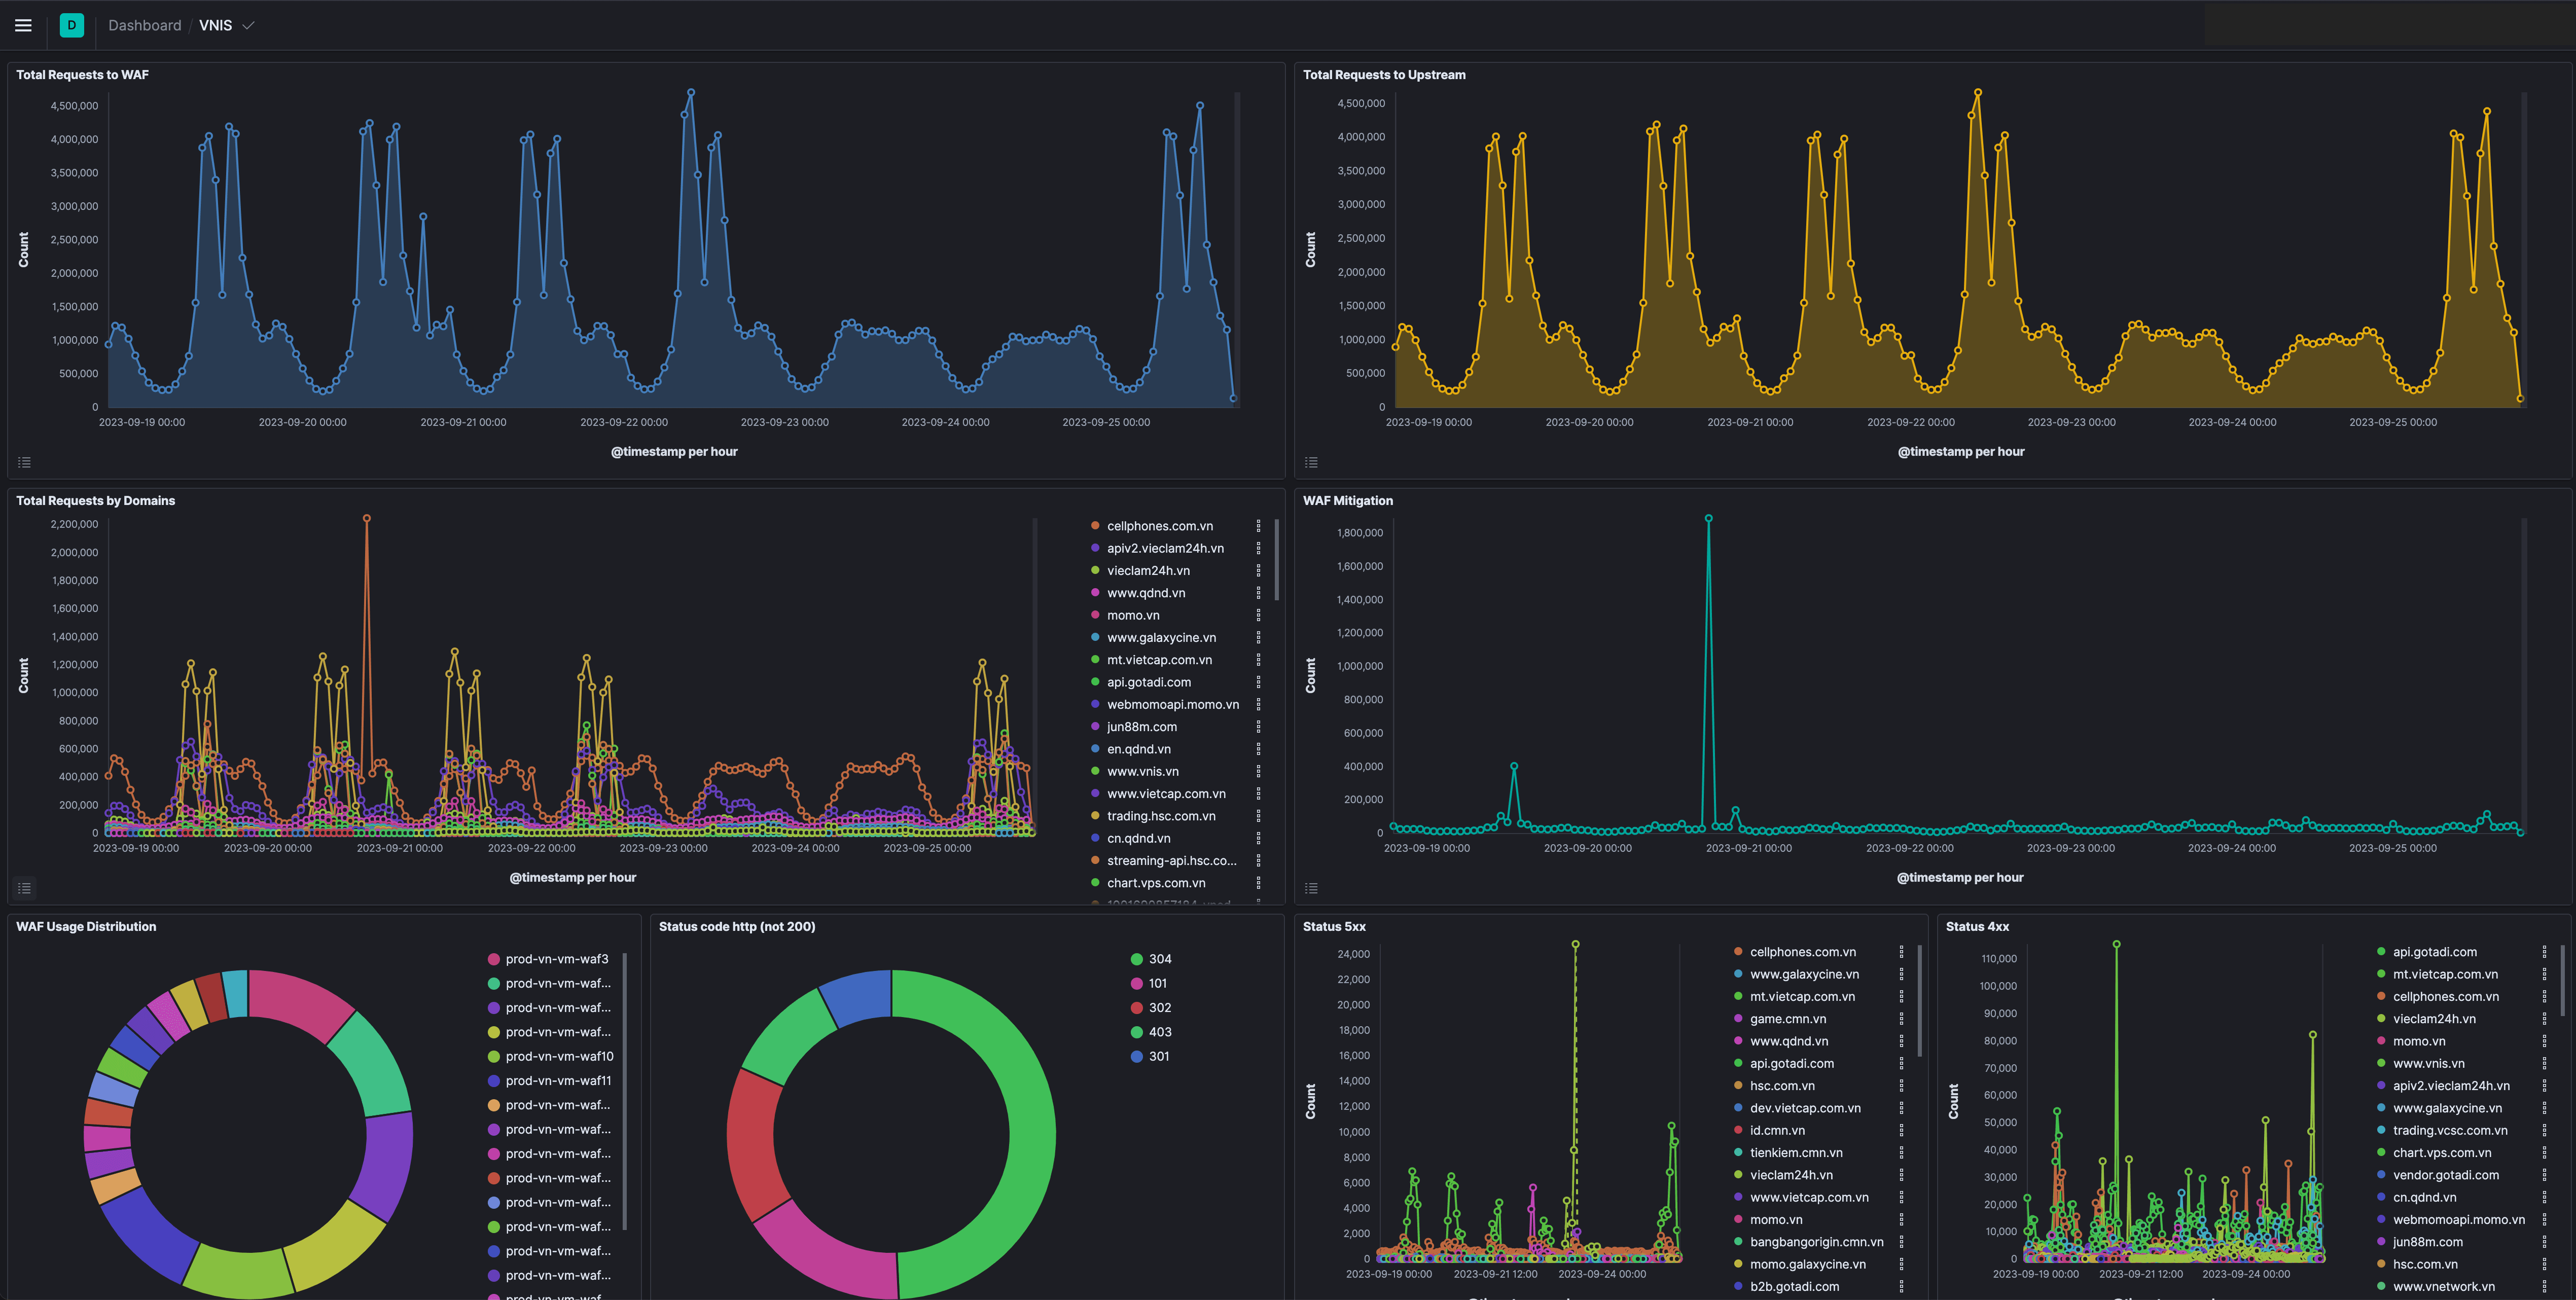The image size is (2576, 1300).
Task: Open options for momo.vn in Domains legend
Action: click(x=1258, y=615)
